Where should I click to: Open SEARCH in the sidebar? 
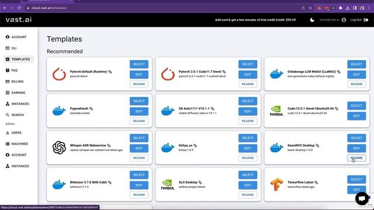click(15, 115)
